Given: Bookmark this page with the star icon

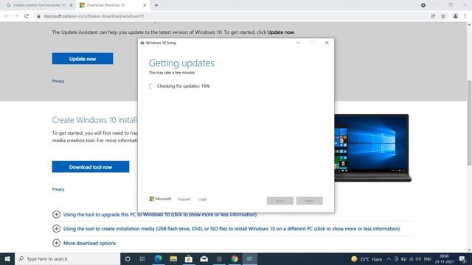Looking at the screenshot, I should click(443, 16).
